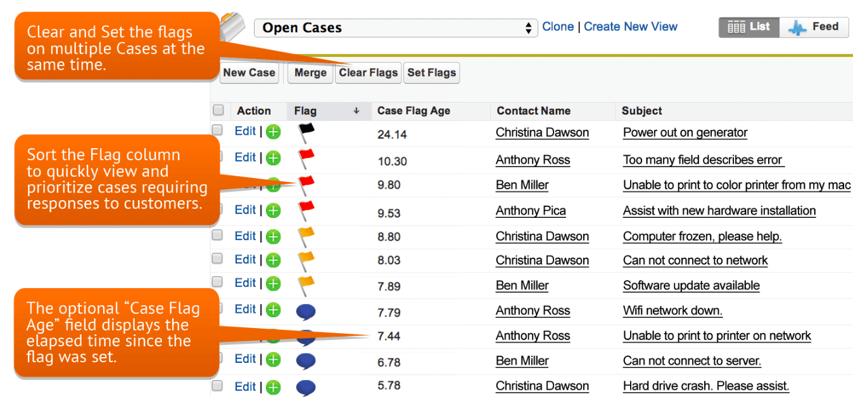Check the box for Can not connect to network
Screen dimensions: 853x411
click(x=218, y=259)
